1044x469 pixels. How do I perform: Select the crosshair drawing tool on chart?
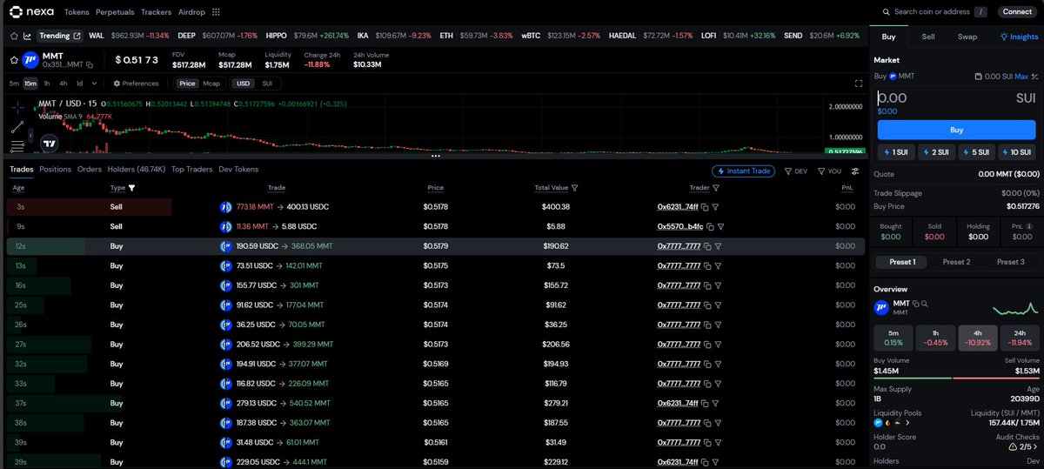click(17, 108)
